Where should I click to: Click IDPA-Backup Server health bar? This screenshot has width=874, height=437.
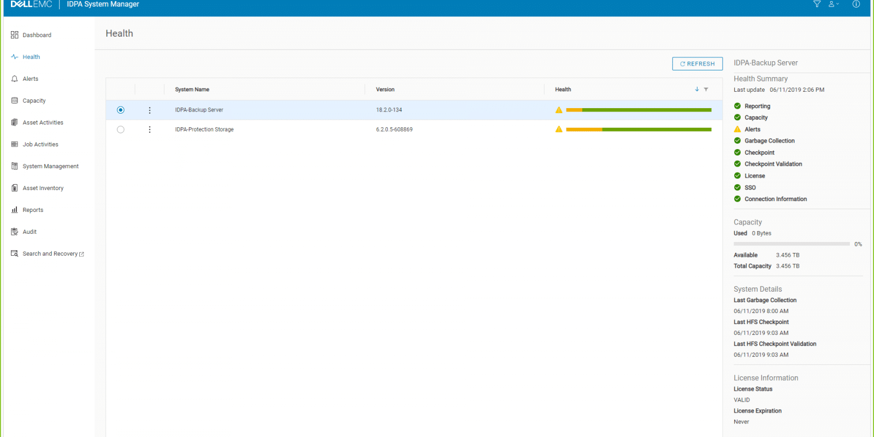tap(639, 110)
